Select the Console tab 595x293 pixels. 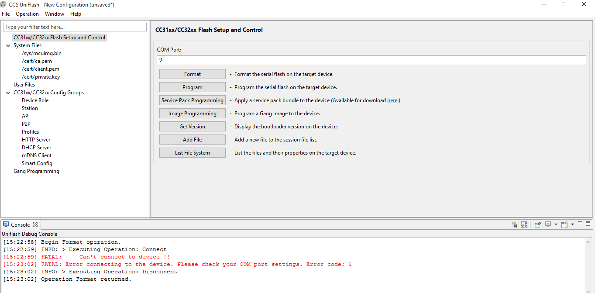[x=20, y=225]
